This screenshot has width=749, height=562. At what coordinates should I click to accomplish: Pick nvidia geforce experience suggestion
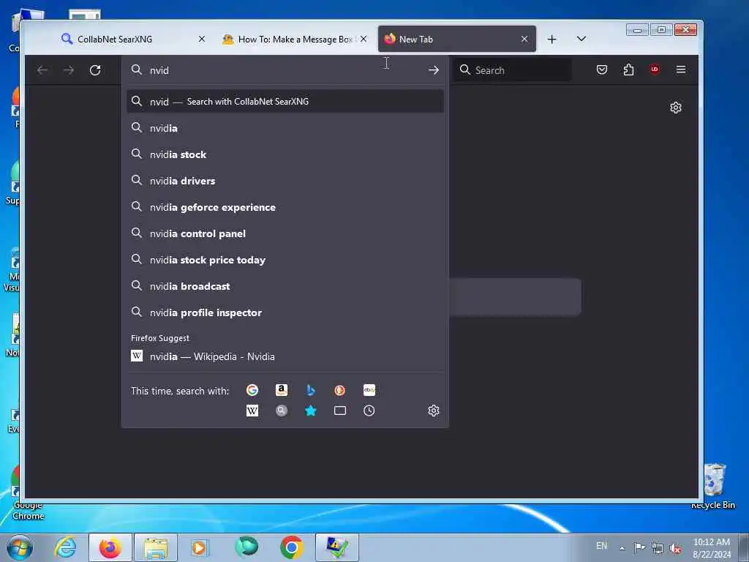[285, 207]
